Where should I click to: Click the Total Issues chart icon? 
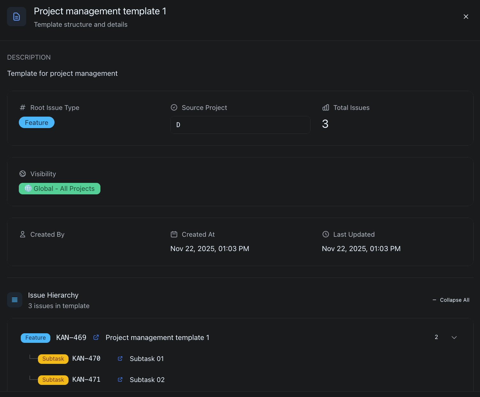pos(325,108)
